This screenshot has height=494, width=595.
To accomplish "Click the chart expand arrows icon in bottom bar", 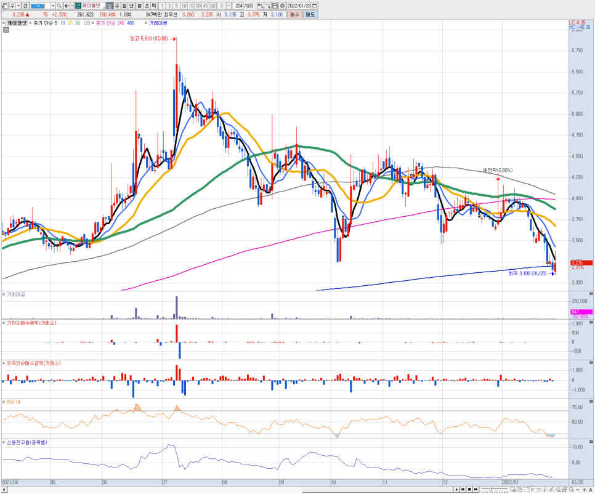I will 526,490.
